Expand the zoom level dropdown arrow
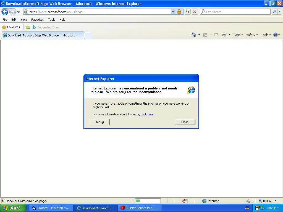Screen dimensions: 283x212 pos(276,201)
